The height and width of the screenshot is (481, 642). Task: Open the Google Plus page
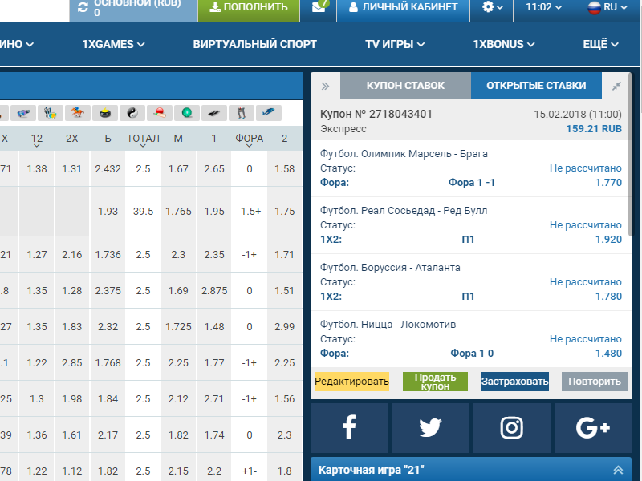592,428
